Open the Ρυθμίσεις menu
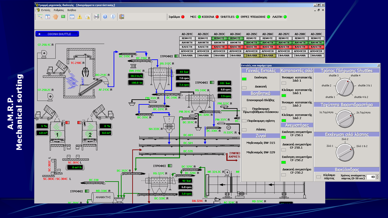Image resolution: width=388 pixels, height=218 pixels. point(59,10)
